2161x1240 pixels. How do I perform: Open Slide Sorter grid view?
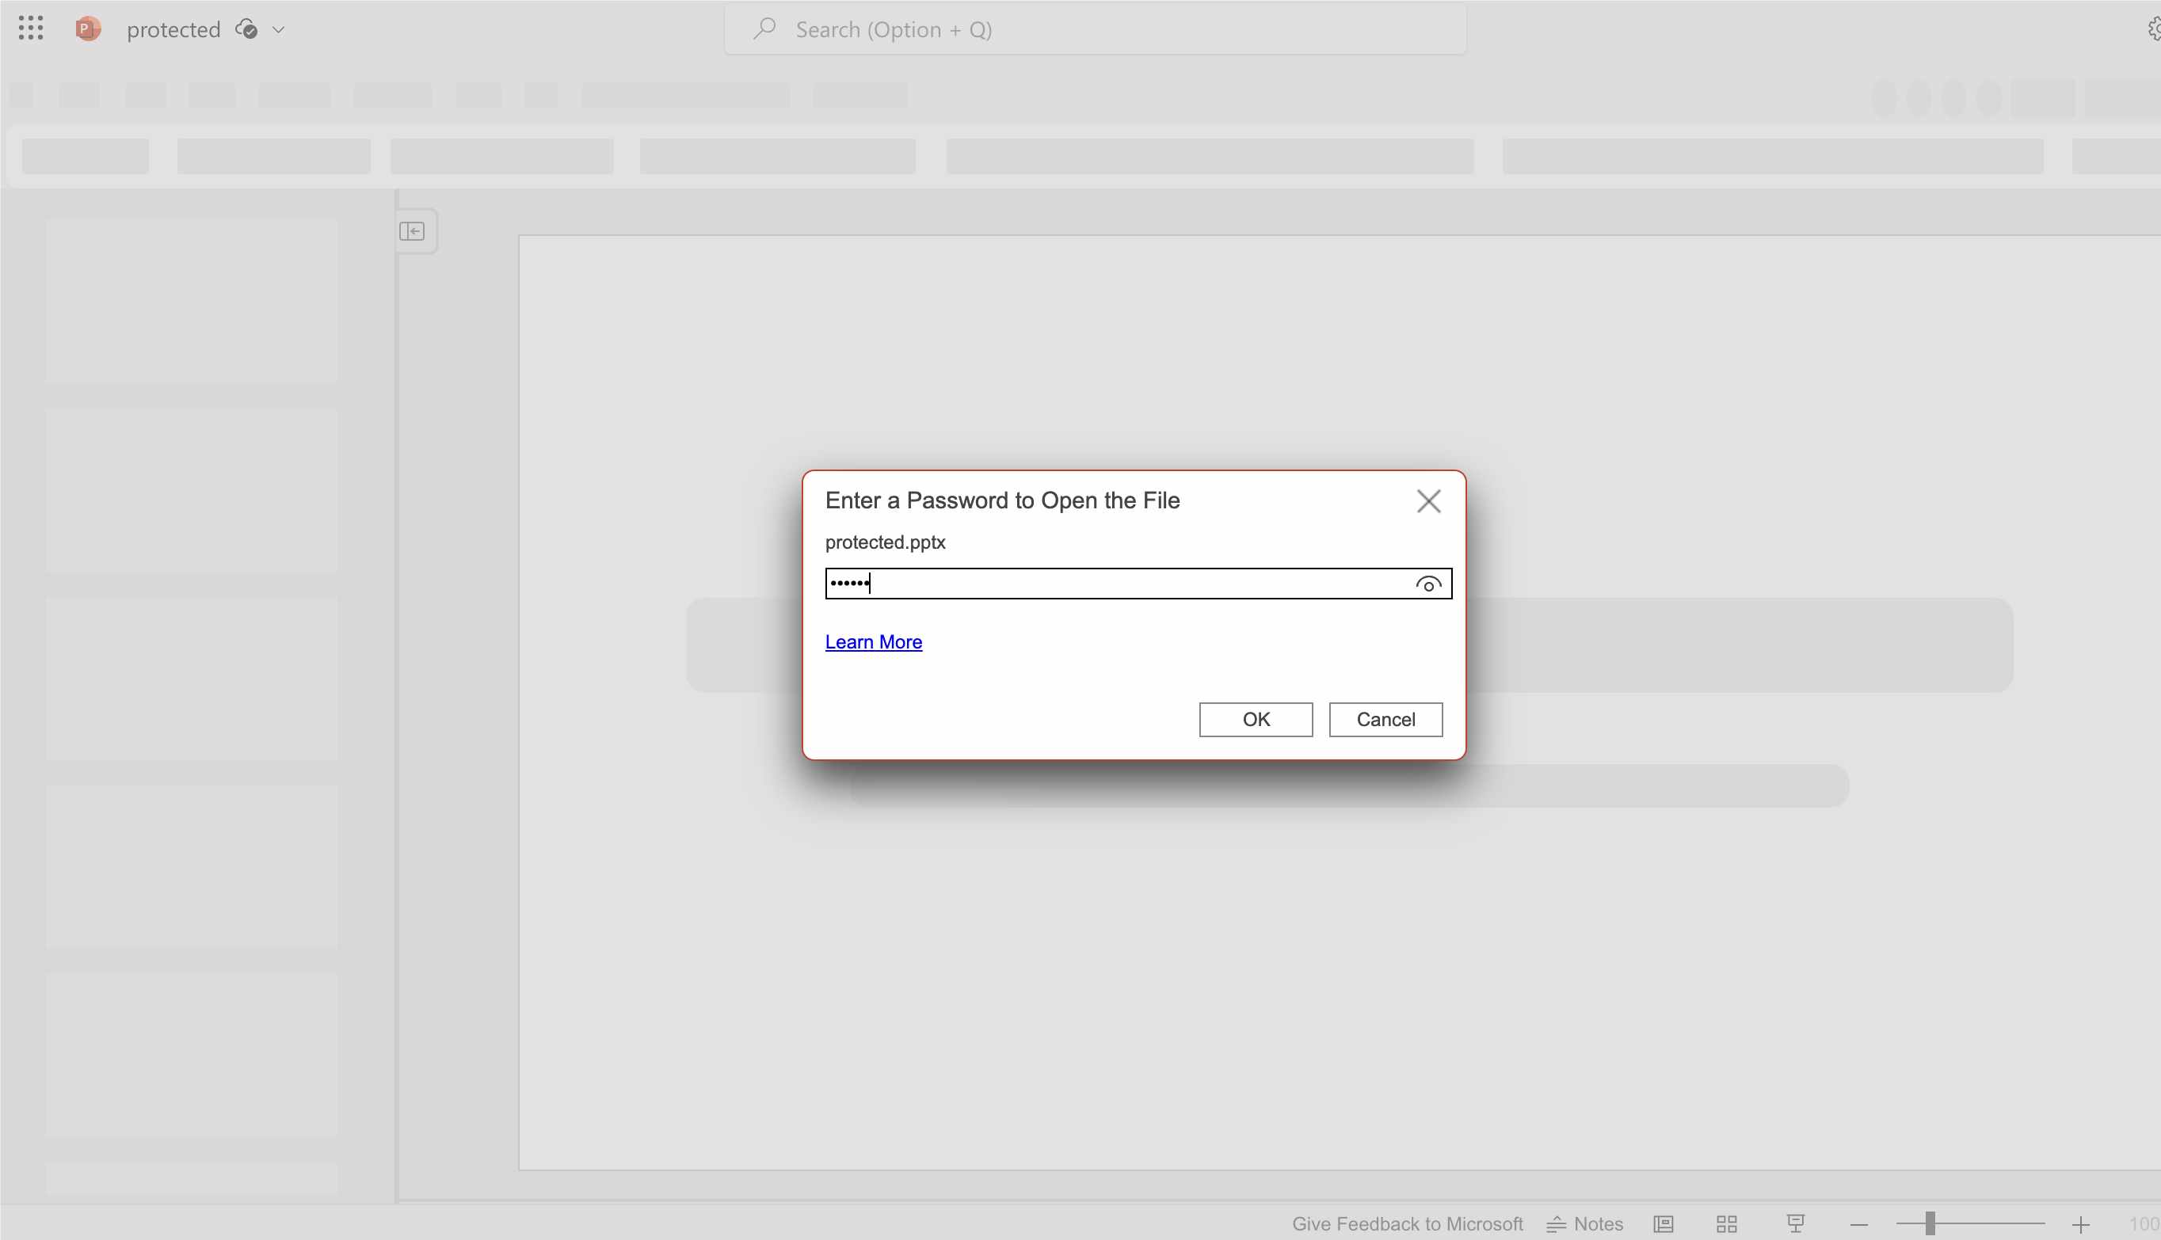click(x=1727, y=1224)
